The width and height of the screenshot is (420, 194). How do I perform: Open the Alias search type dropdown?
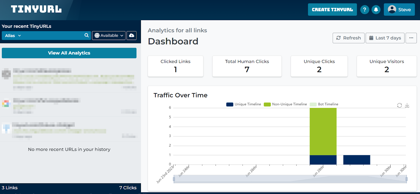pyautogui.click(x=13, y=36)
